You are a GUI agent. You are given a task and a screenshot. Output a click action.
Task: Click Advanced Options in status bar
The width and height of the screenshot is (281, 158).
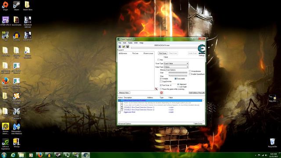(x=124, y=124)
